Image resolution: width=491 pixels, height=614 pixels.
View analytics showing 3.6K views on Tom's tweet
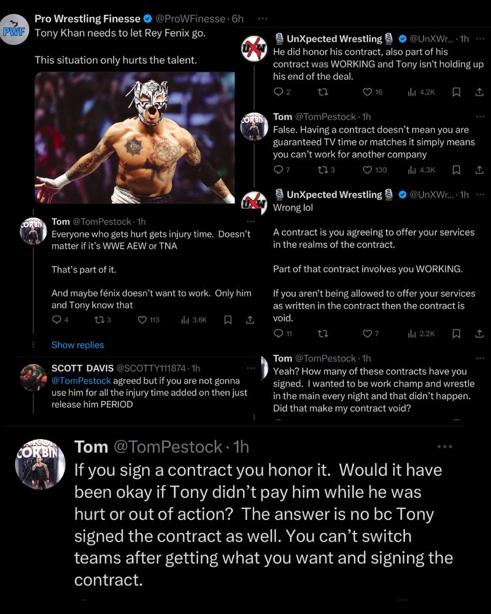coord(196,319)
